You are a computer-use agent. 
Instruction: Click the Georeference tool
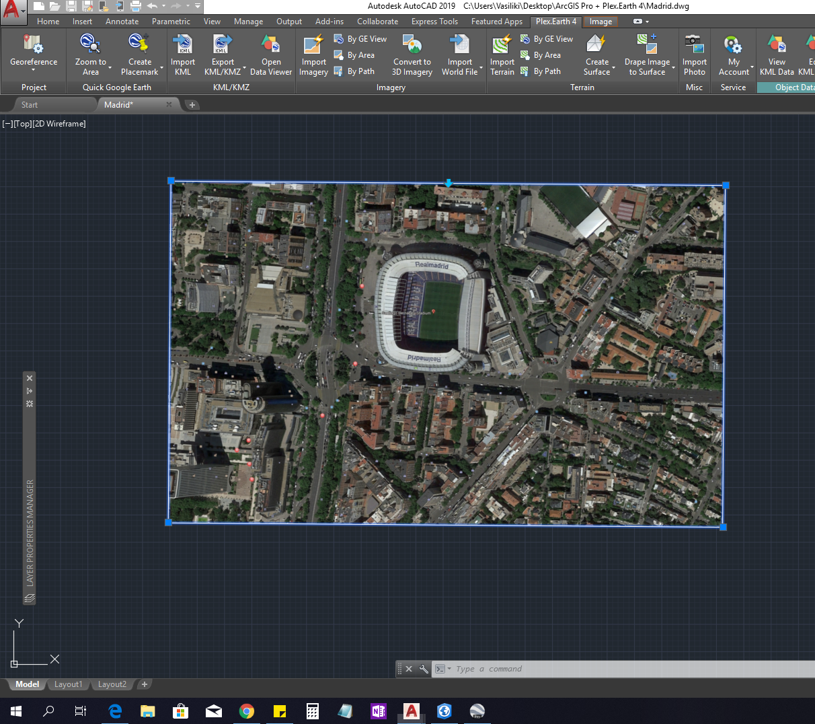(x=33, y=53)
